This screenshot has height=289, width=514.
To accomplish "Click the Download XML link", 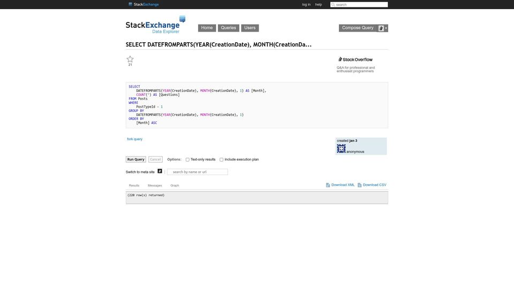I will (x=343, y=185).
